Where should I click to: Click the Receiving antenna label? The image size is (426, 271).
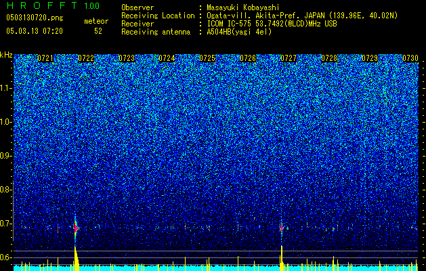(156, 32)
